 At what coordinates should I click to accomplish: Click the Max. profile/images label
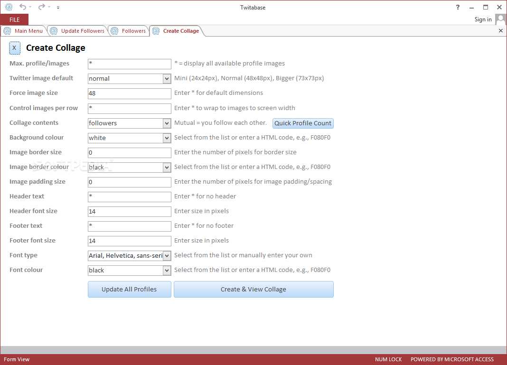tap(39, 64)
